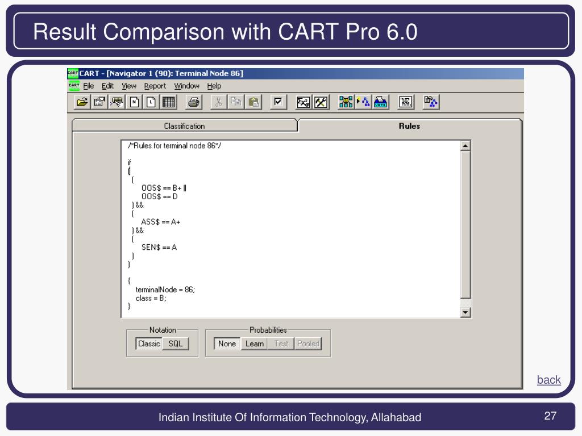582x436 pixels.
Task: Click the Cut scissors icon
Action: 219,102
